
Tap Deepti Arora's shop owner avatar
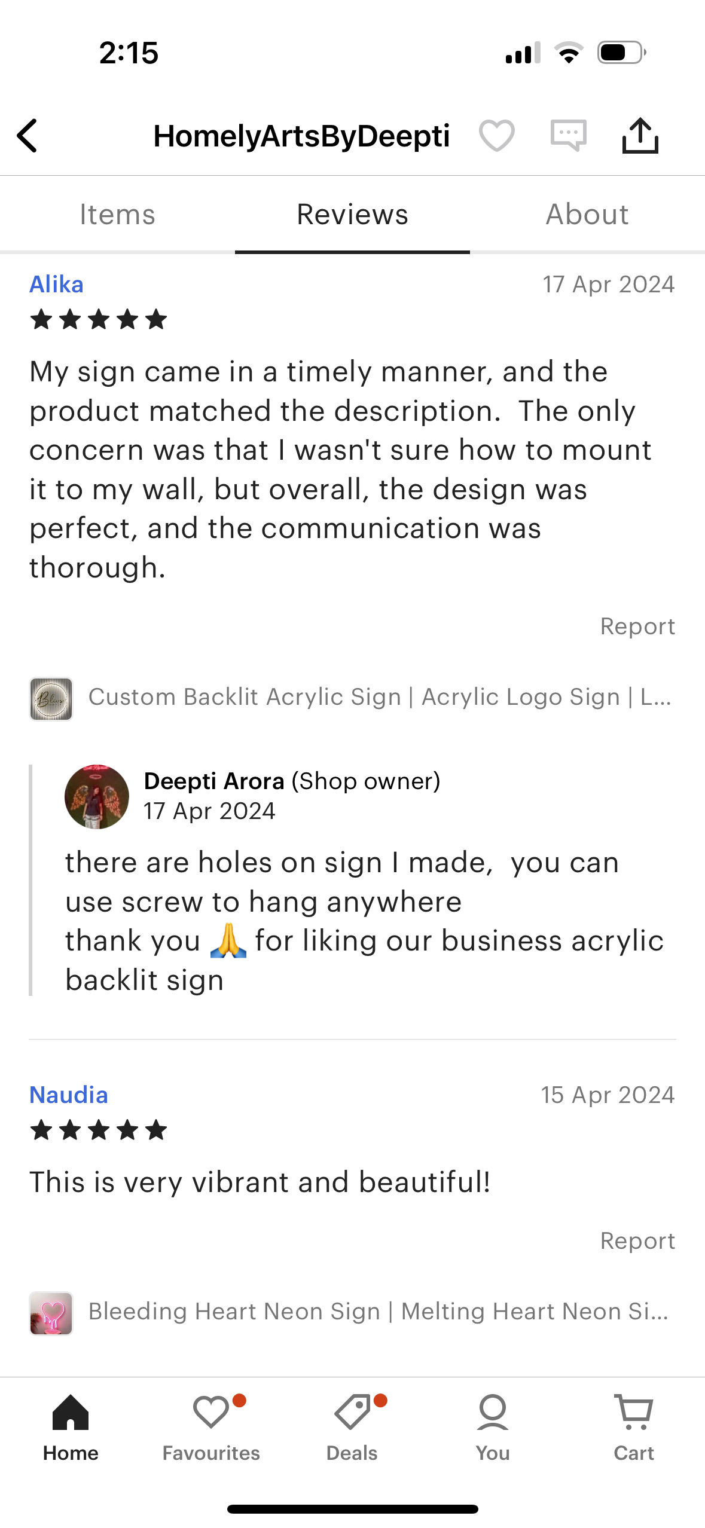click(x=97, y=796)
